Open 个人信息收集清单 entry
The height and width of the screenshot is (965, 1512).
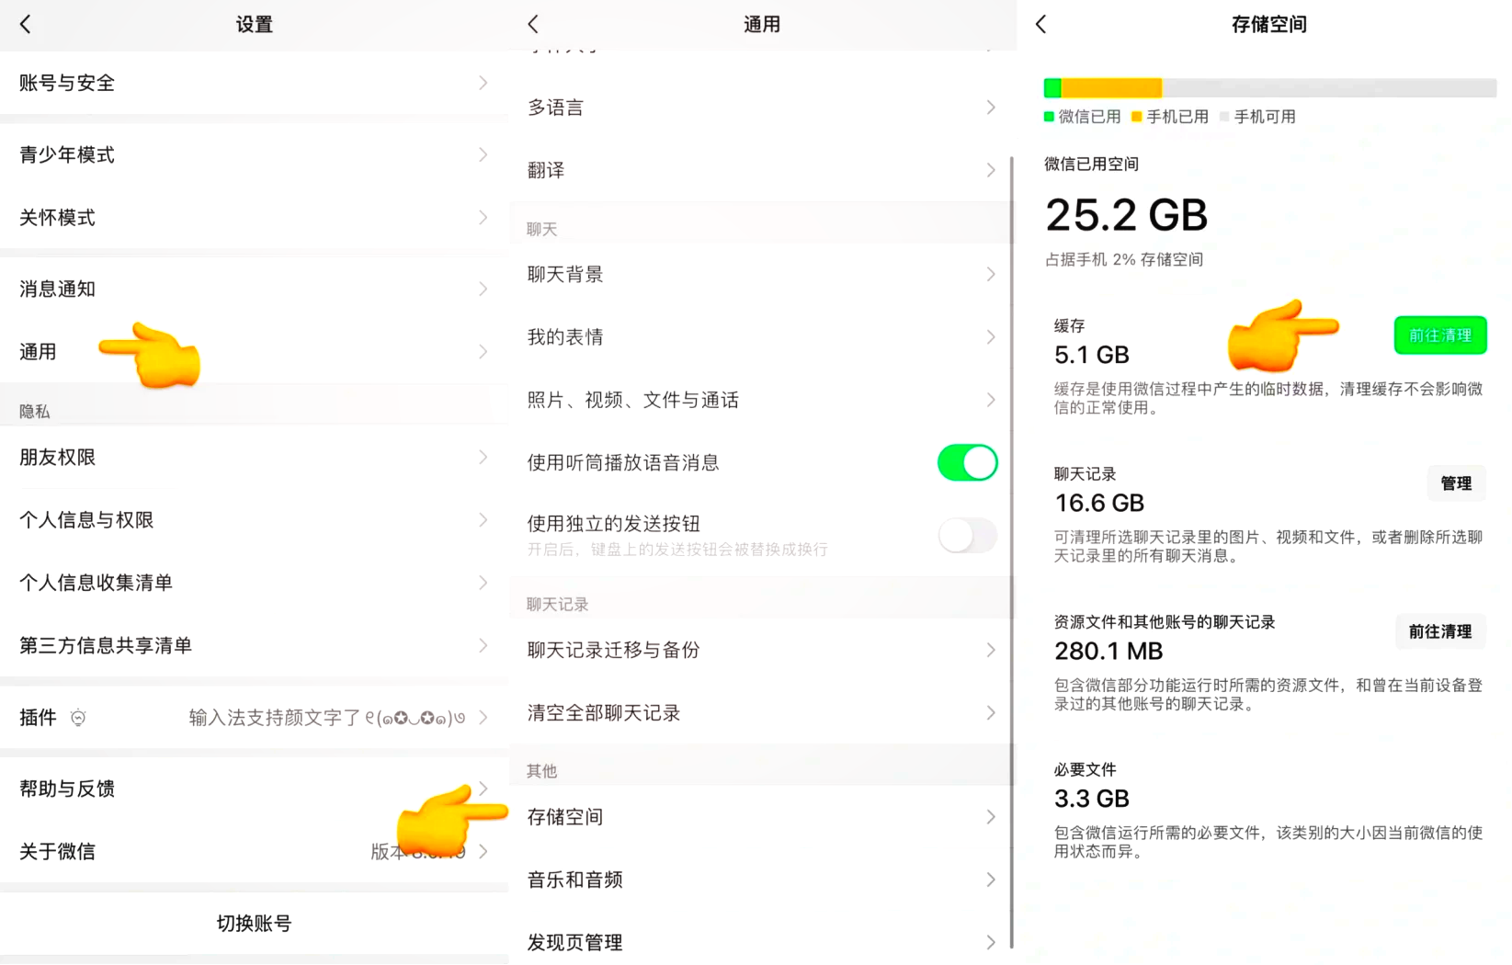(254, 583)
